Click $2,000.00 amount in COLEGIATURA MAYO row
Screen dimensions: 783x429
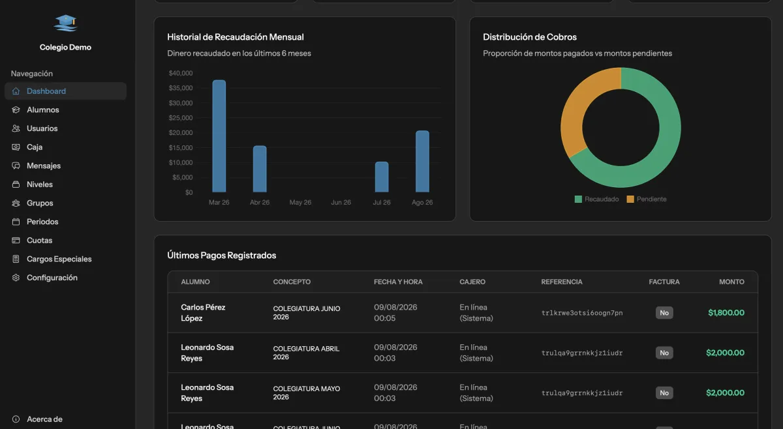[725, 393]
